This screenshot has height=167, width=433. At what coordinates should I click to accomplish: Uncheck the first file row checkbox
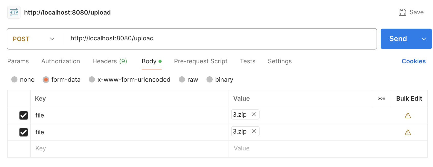tap(24, 115)
